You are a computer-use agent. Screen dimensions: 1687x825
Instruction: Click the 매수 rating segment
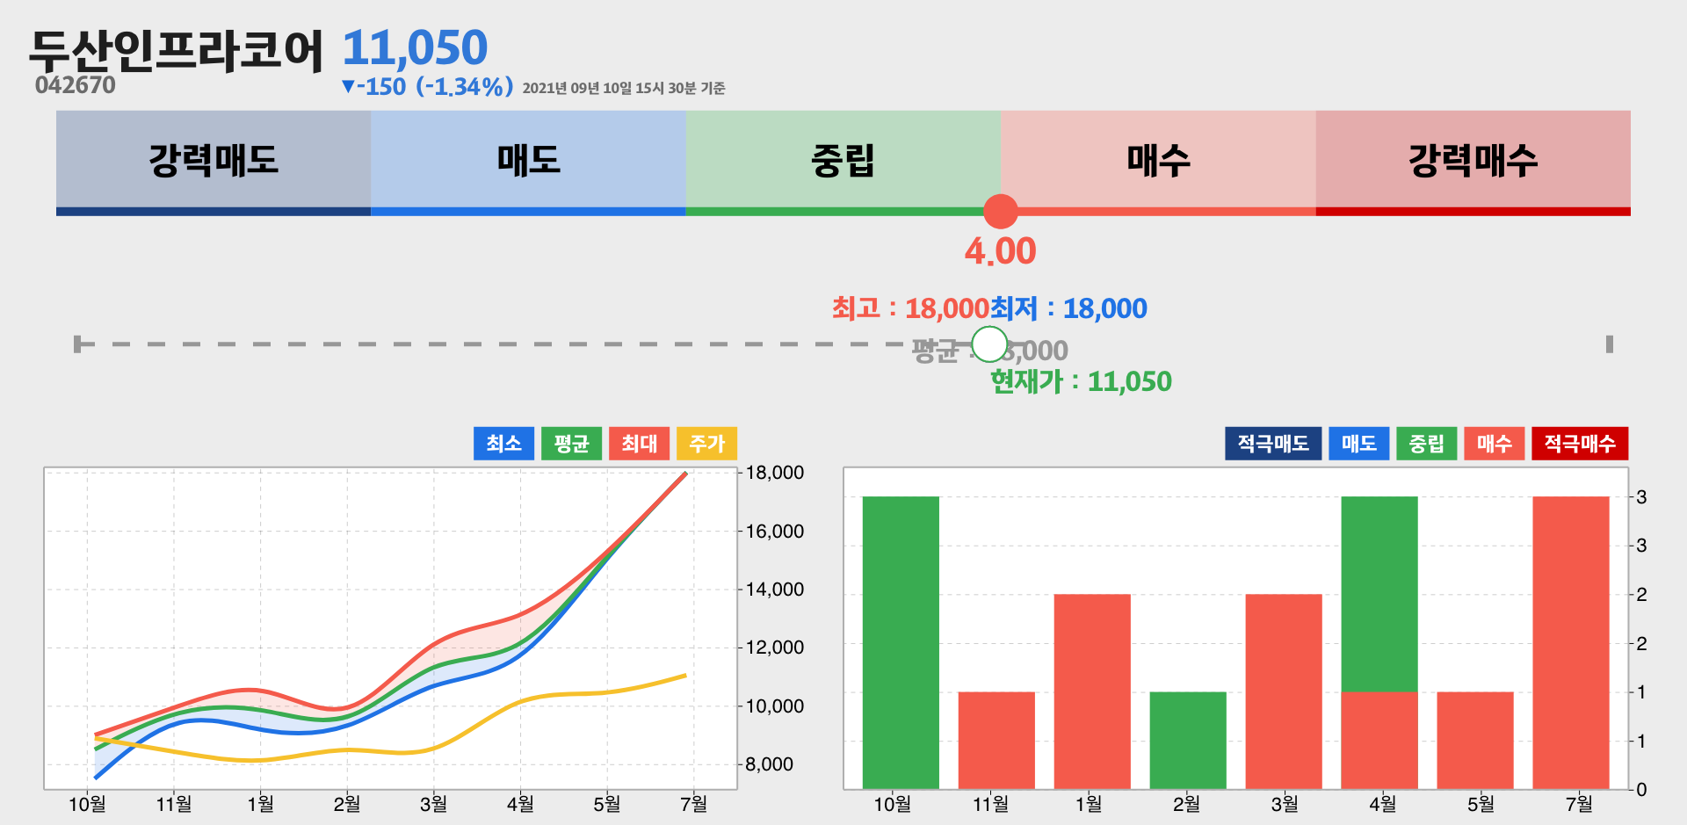[1158, 163]
